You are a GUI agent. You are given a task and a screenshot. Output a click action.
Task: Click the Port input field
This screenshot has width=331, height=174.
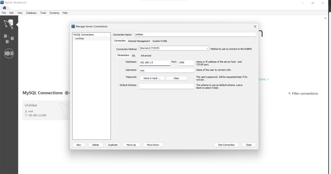tap(186, 63)
